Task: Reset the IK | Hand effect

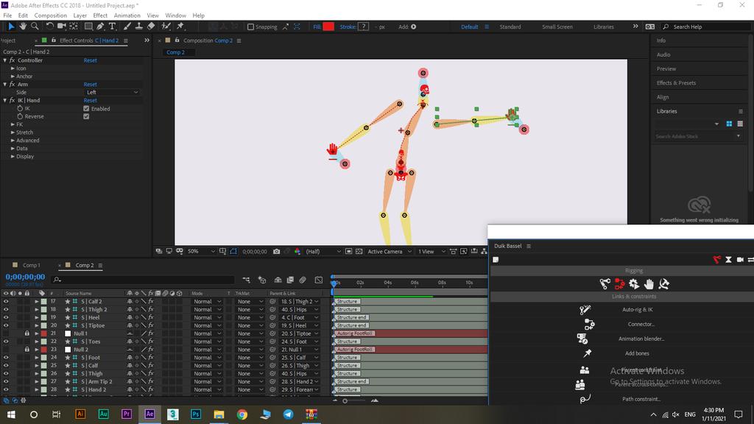Action: (x=90, y=100)
